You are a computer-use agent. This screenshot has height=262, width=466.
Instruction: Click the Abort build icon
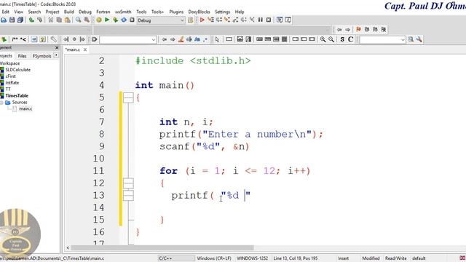click(x=132, y=20)
